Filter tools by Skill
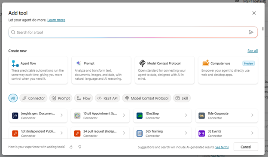 [182, 98]
